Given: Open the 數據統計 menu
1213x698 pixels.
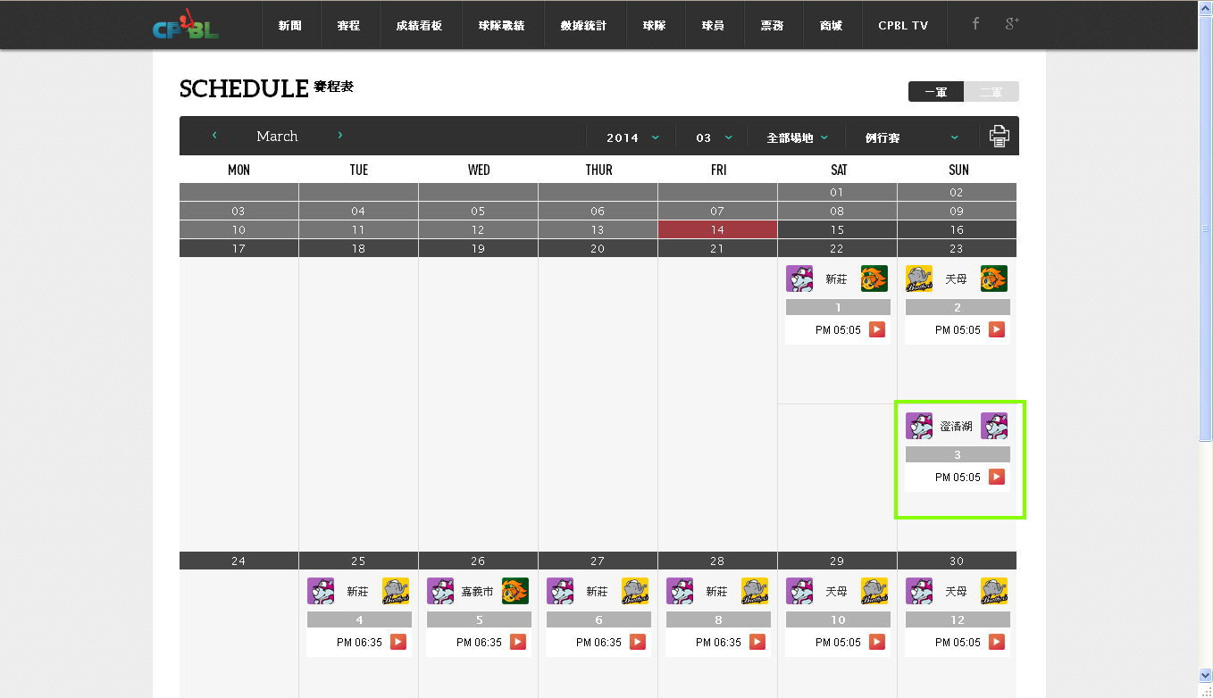Looking at the screenshot, I should (584, 25).
